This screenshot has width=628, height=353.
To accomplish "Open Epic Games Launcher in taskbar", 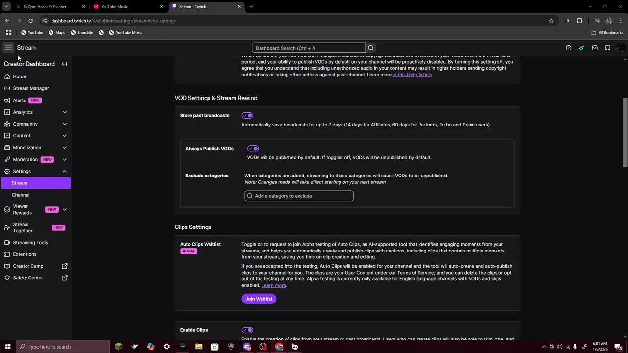I will click(231, 347).
